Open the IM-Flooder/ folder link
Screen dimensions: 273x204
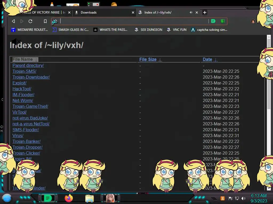pyautogui.click(x=23, y=95)
